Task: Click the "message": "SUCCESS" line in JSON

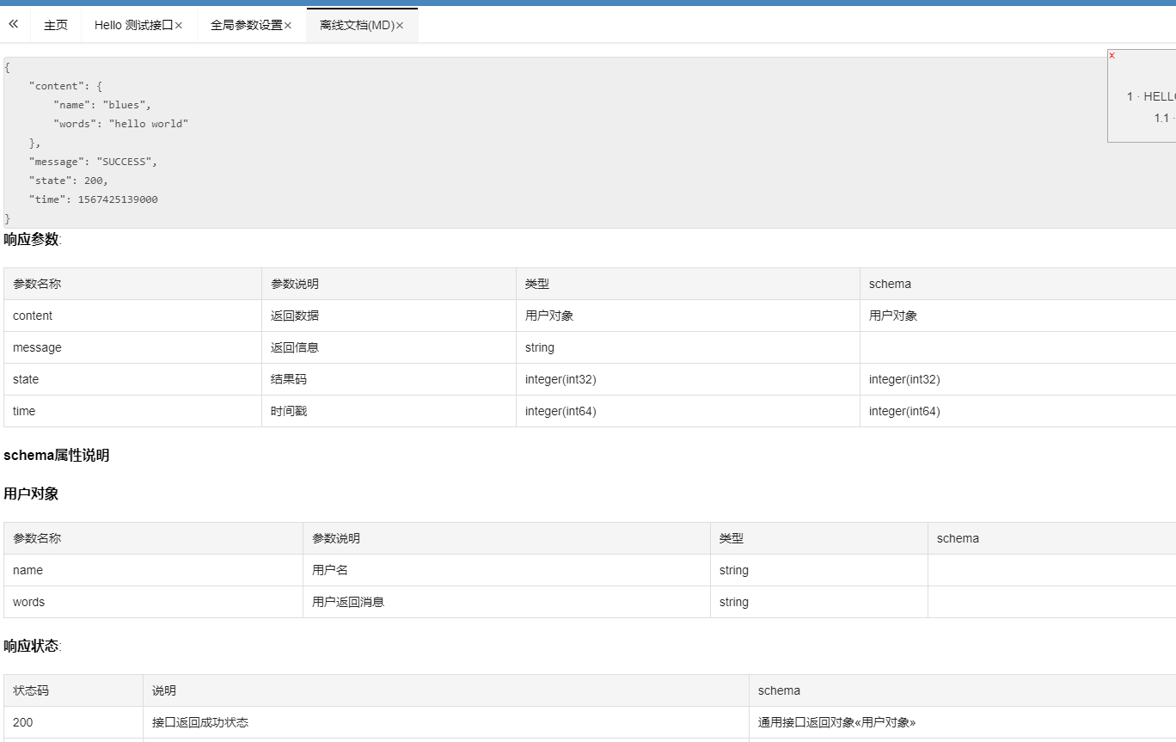Action: [93, 162]
